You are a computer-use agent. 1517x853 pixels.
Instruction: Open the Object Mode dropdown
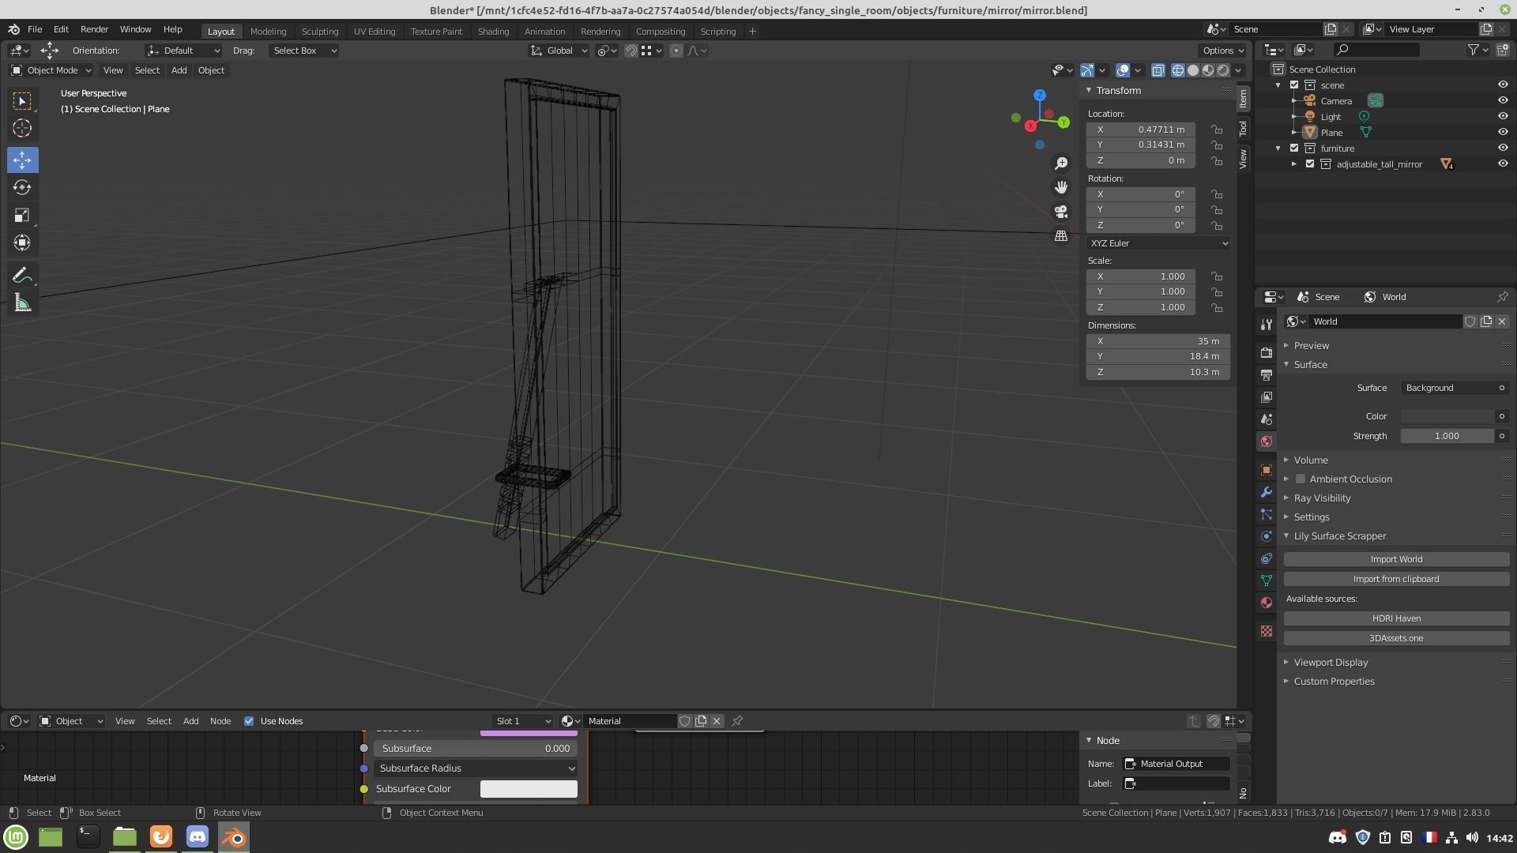(x=51, y=70)
